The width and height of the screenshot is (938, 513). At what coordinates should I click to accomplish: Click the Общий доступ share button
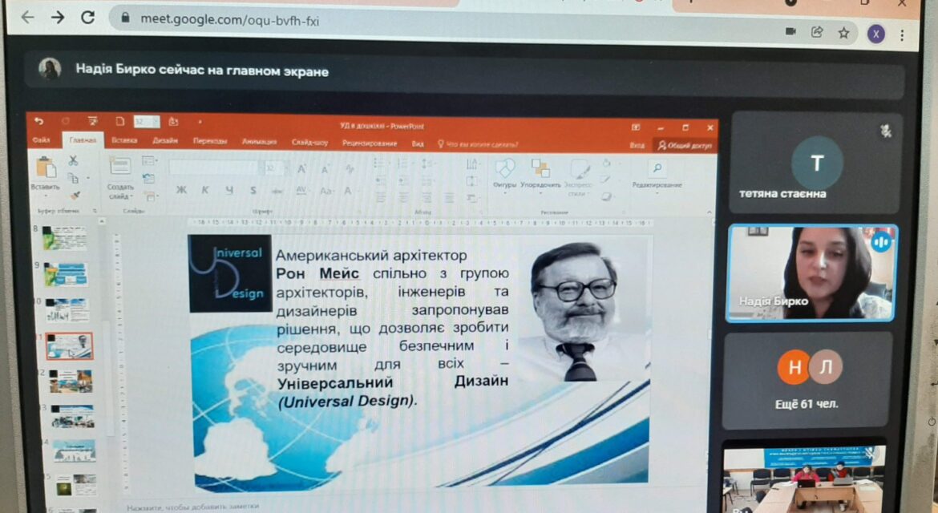point(685,145)
